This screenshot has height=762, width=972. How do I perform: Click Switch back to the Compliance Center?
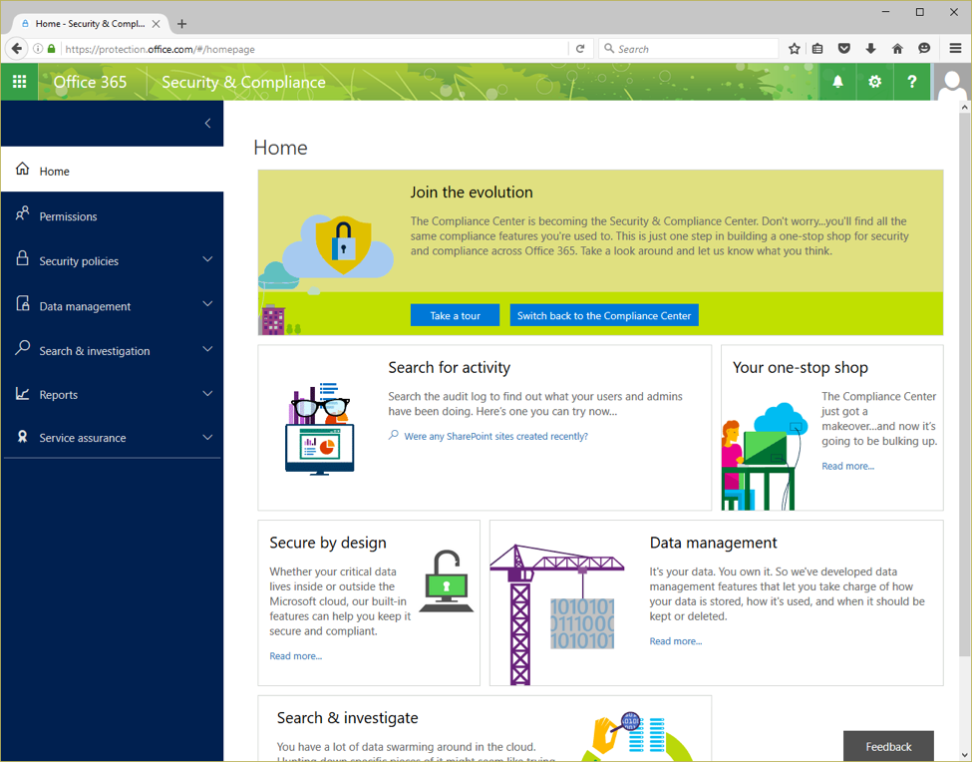click(x=604, y=315)
